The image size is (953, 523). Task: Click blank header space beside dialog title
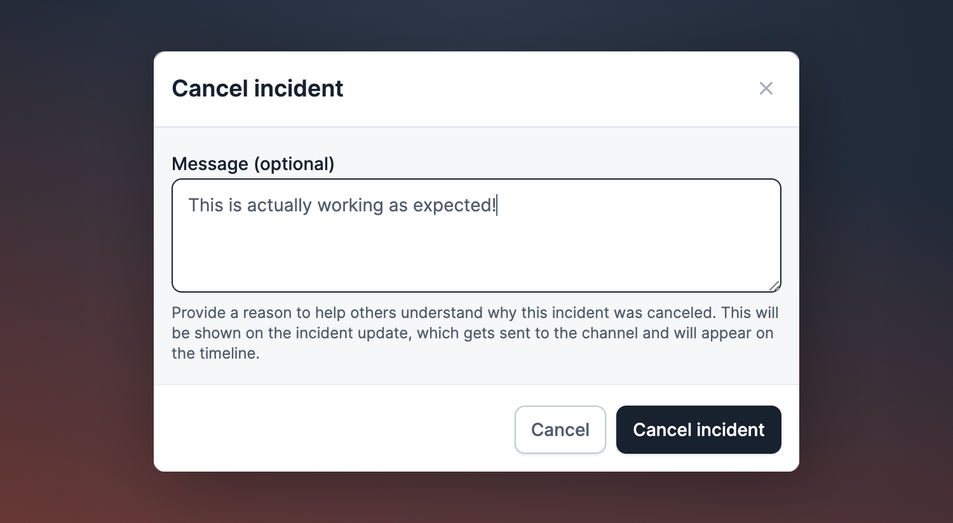[546, 88]
